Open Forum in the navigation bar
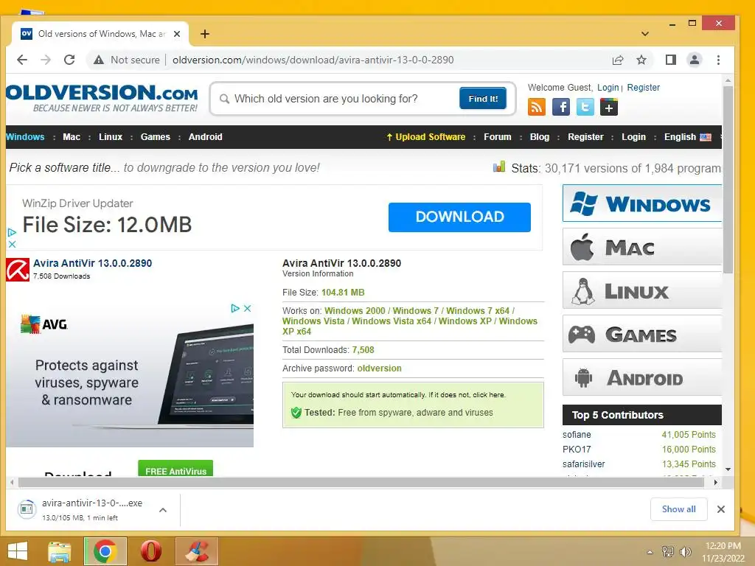Viewport: 755px width, 566px height. point(498,136)
